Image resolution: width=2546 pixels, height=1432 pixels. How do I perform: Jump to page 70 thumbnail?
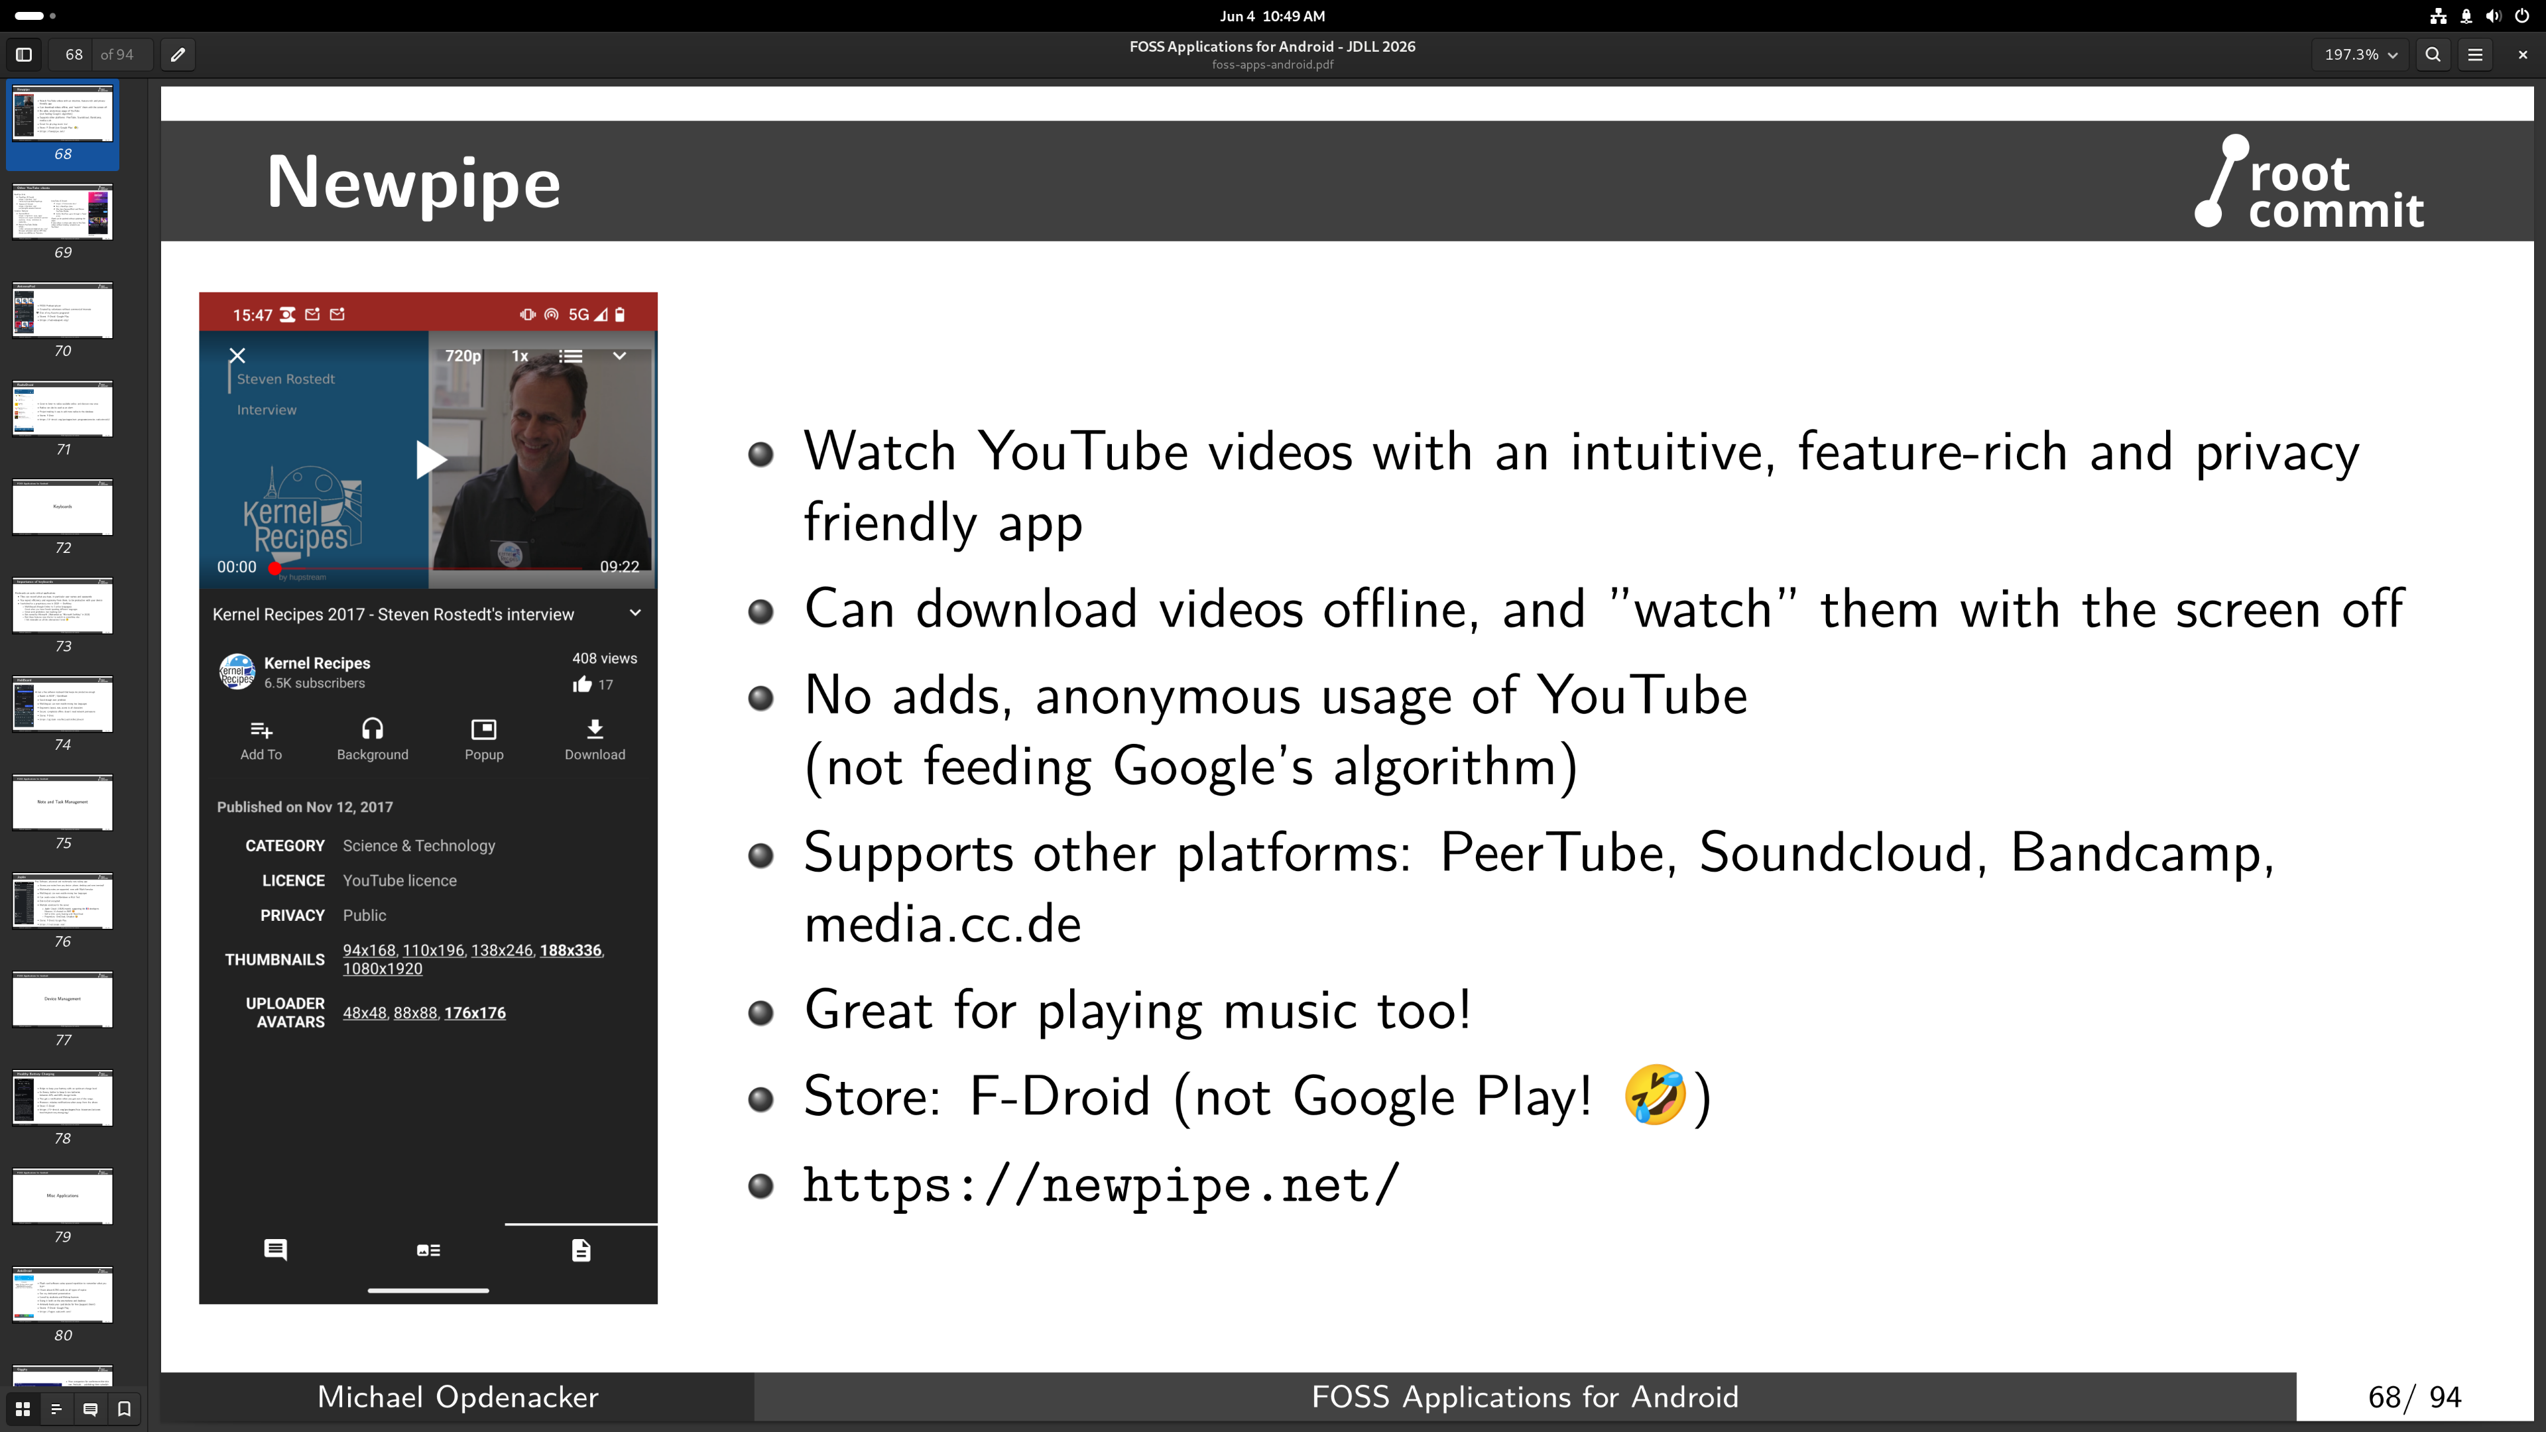point(62,310)
